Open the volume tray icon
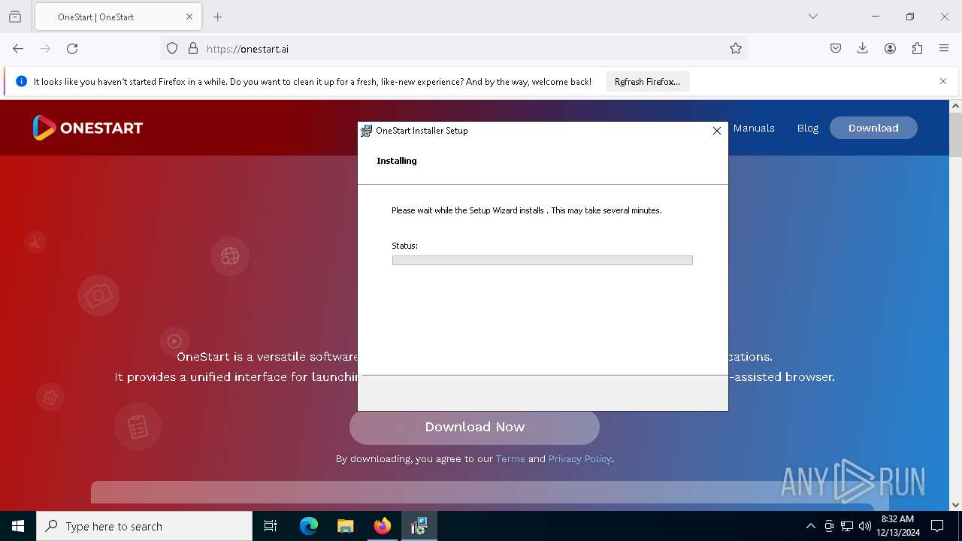This screenshot has height=541, width=962. tap(865, 526)
